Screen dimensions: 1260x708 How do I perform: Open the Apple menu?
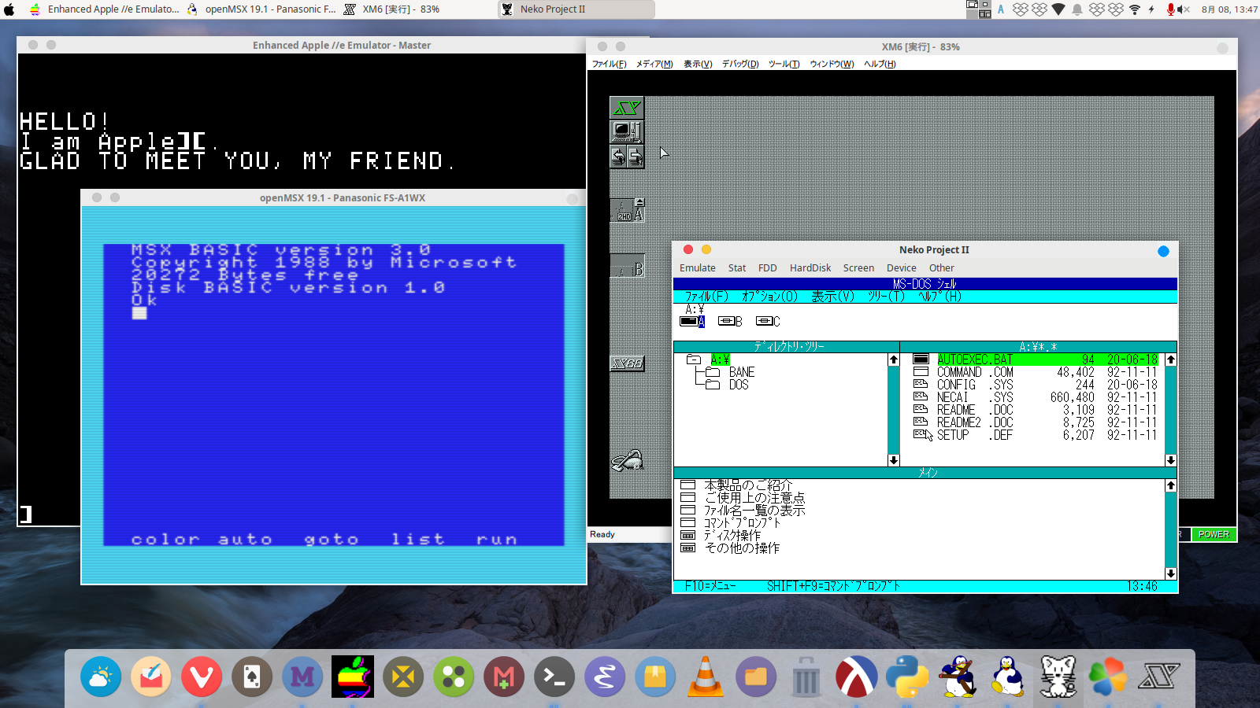tap(9, 9)
